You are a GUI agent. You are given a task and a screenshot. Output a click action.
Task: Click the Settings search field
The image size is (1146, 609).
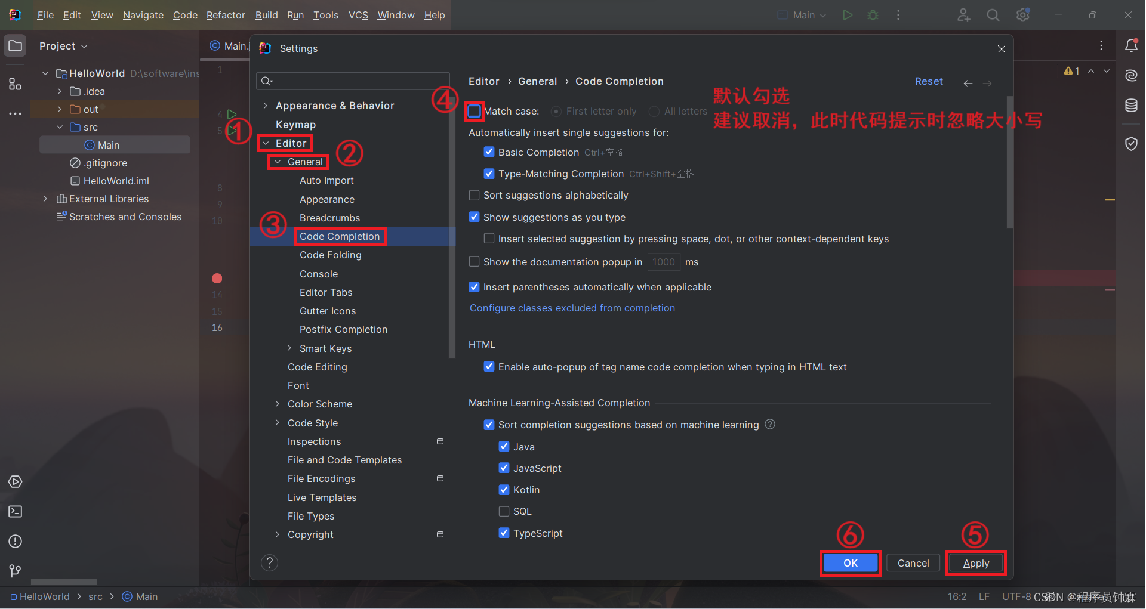(353, 81)
